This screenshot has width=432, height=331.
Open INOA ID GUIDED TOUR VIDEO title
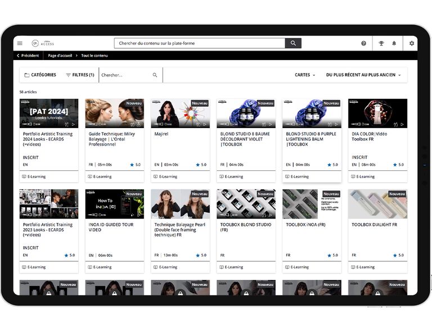(111, 227)
